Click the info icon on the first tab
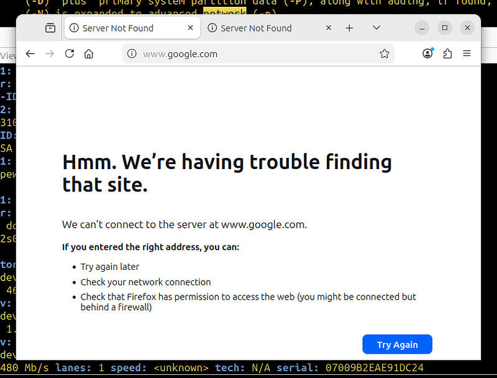The width and height of the screenshot is (497, 378). (75, 28)
